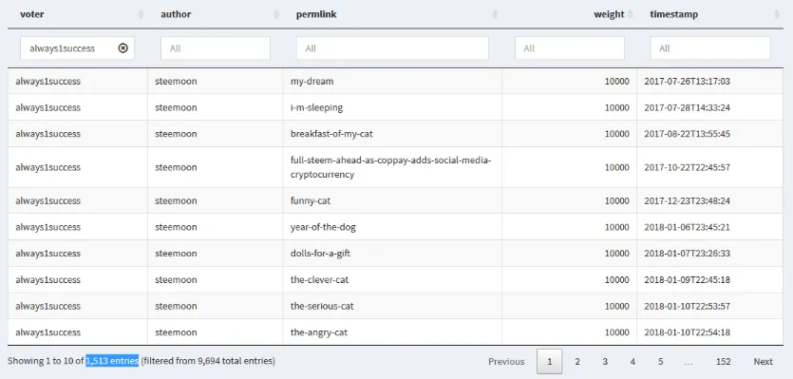Focus the weight filter box
This screenshot has height=379, width=793.
click(x=570, y=48)
